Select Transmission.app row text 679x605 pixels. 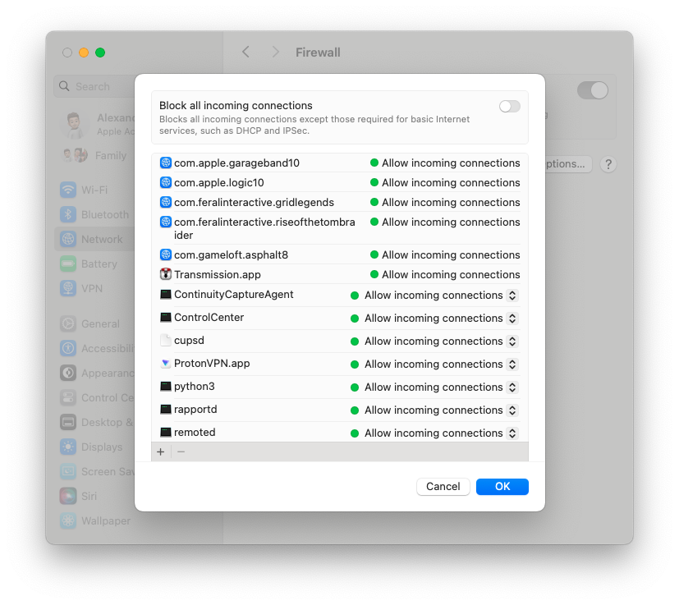[x=218, y=274]
